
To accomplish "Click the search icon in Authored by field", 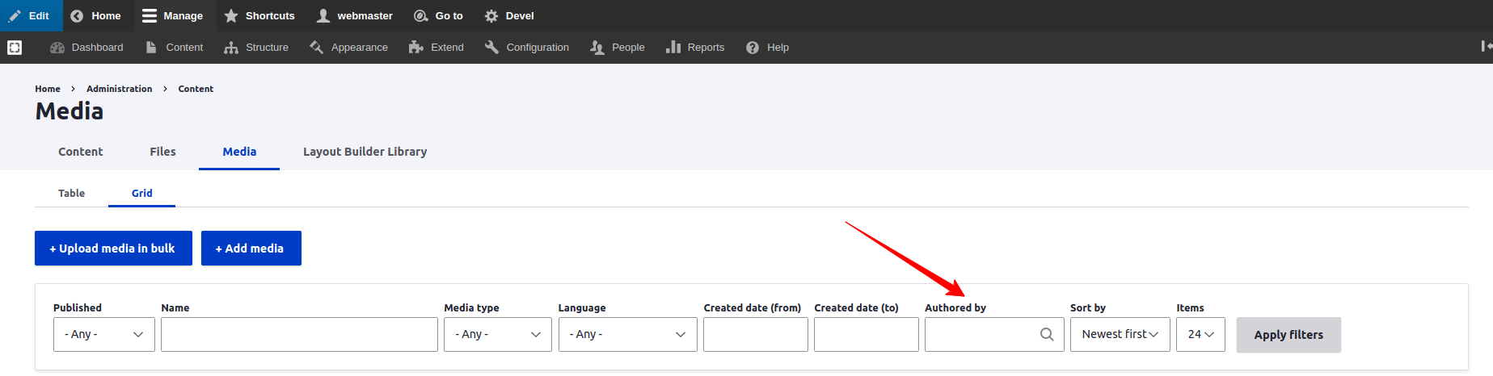I will point(1047,334).
